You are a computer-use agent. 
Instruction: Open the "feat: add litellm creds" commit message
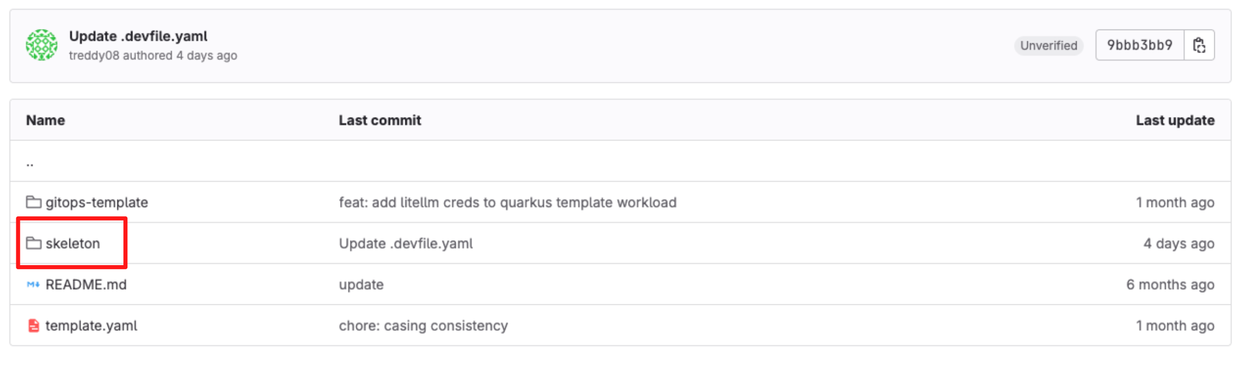coord(507,203)
